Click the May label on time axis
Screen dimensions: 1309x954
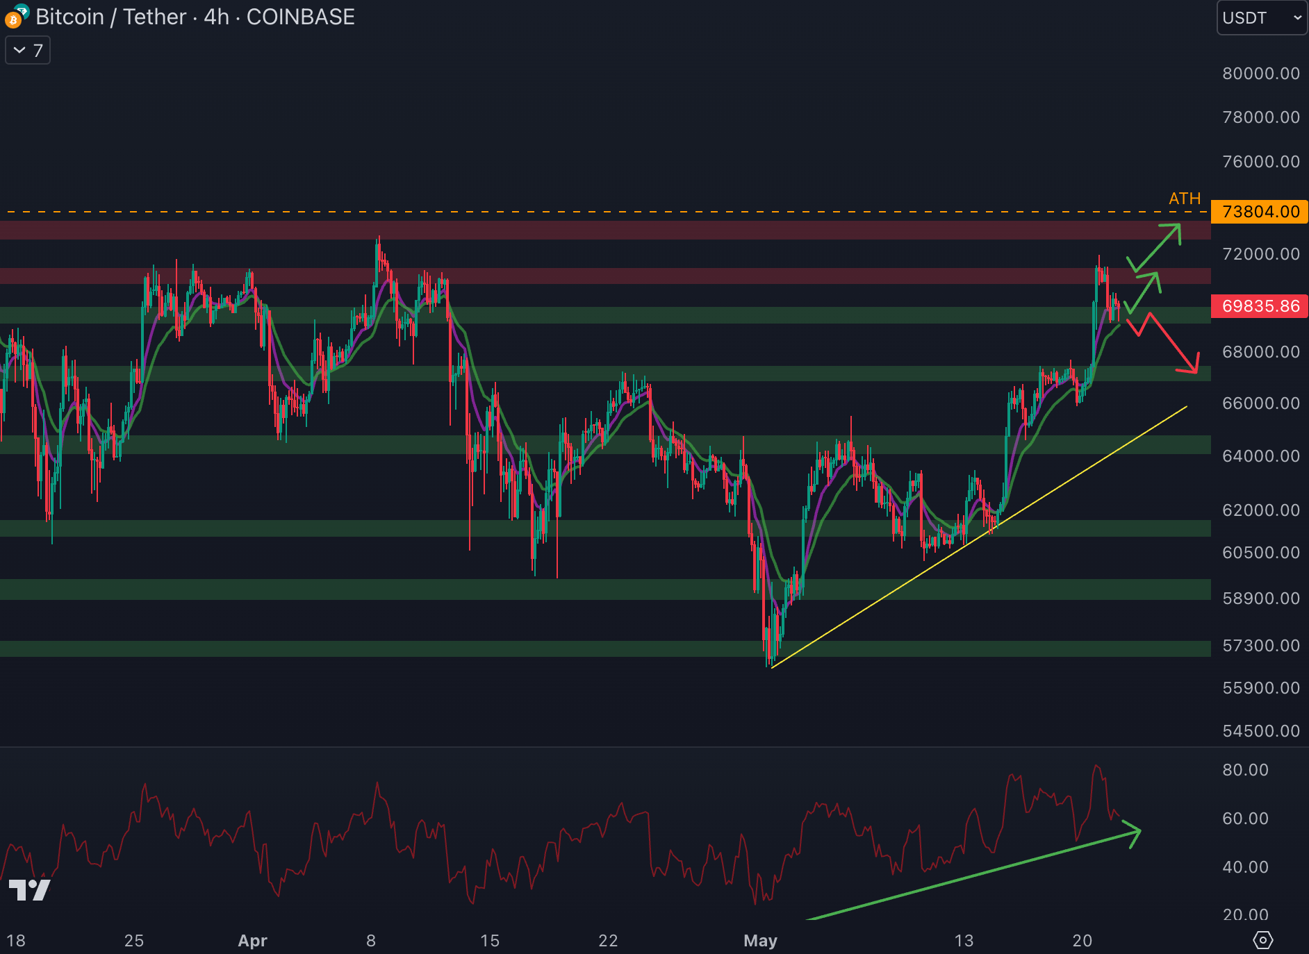point(760,941)
